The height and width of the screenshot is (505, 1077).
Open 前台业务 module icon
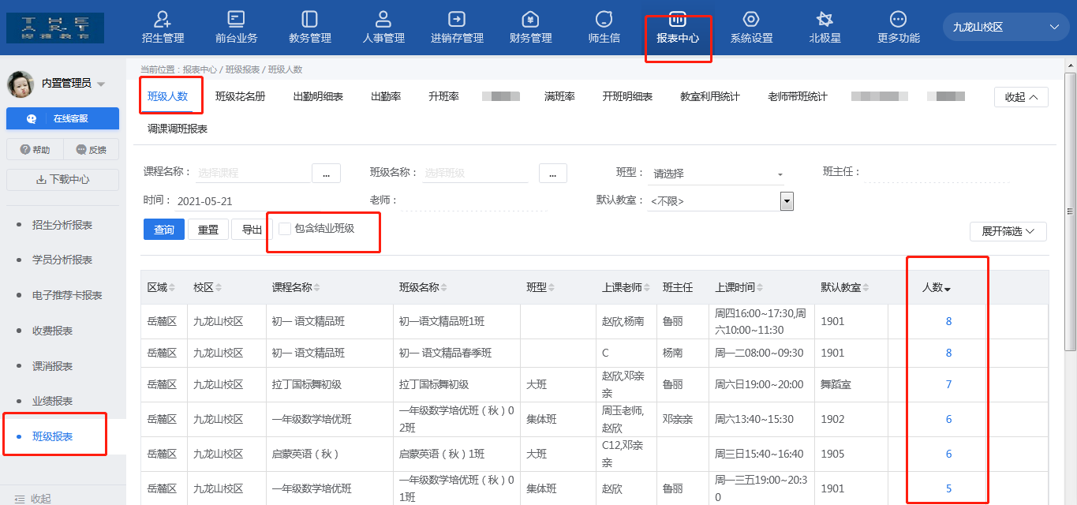pos(236,19)
